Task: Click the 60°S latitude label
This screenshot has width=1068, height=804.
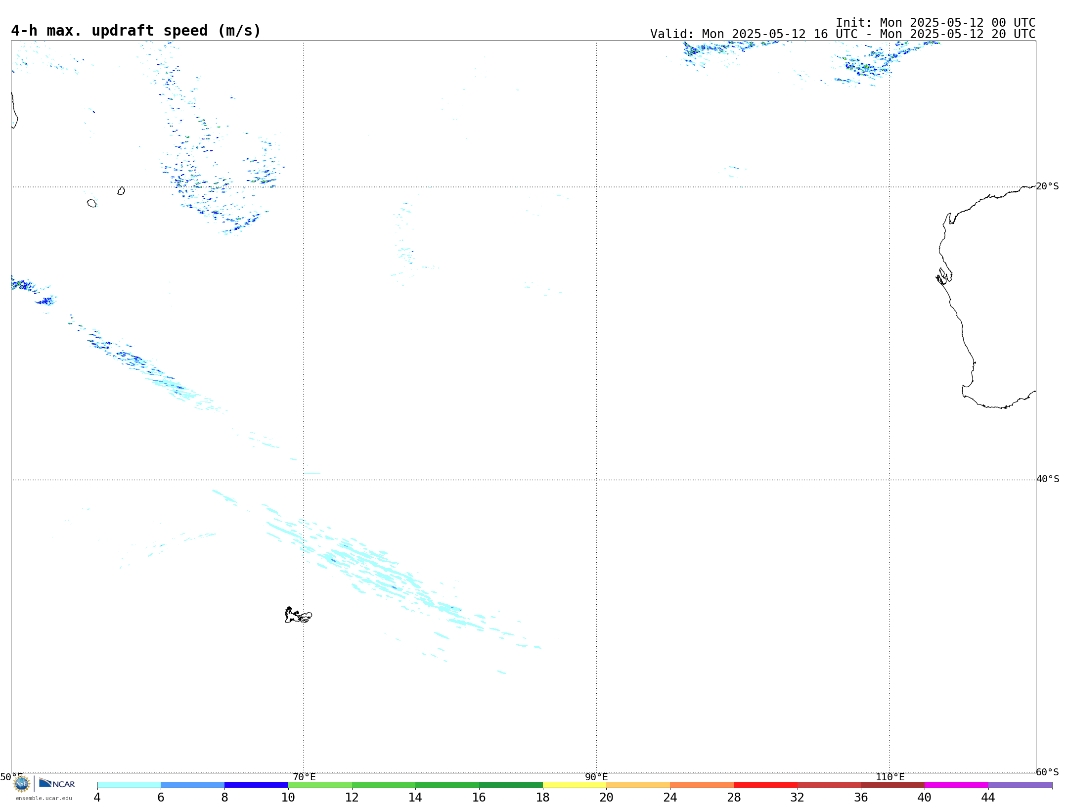Action: [1048, 772]
